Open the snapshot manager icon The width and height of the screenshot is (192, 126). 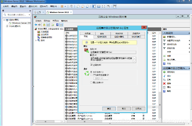87,6
